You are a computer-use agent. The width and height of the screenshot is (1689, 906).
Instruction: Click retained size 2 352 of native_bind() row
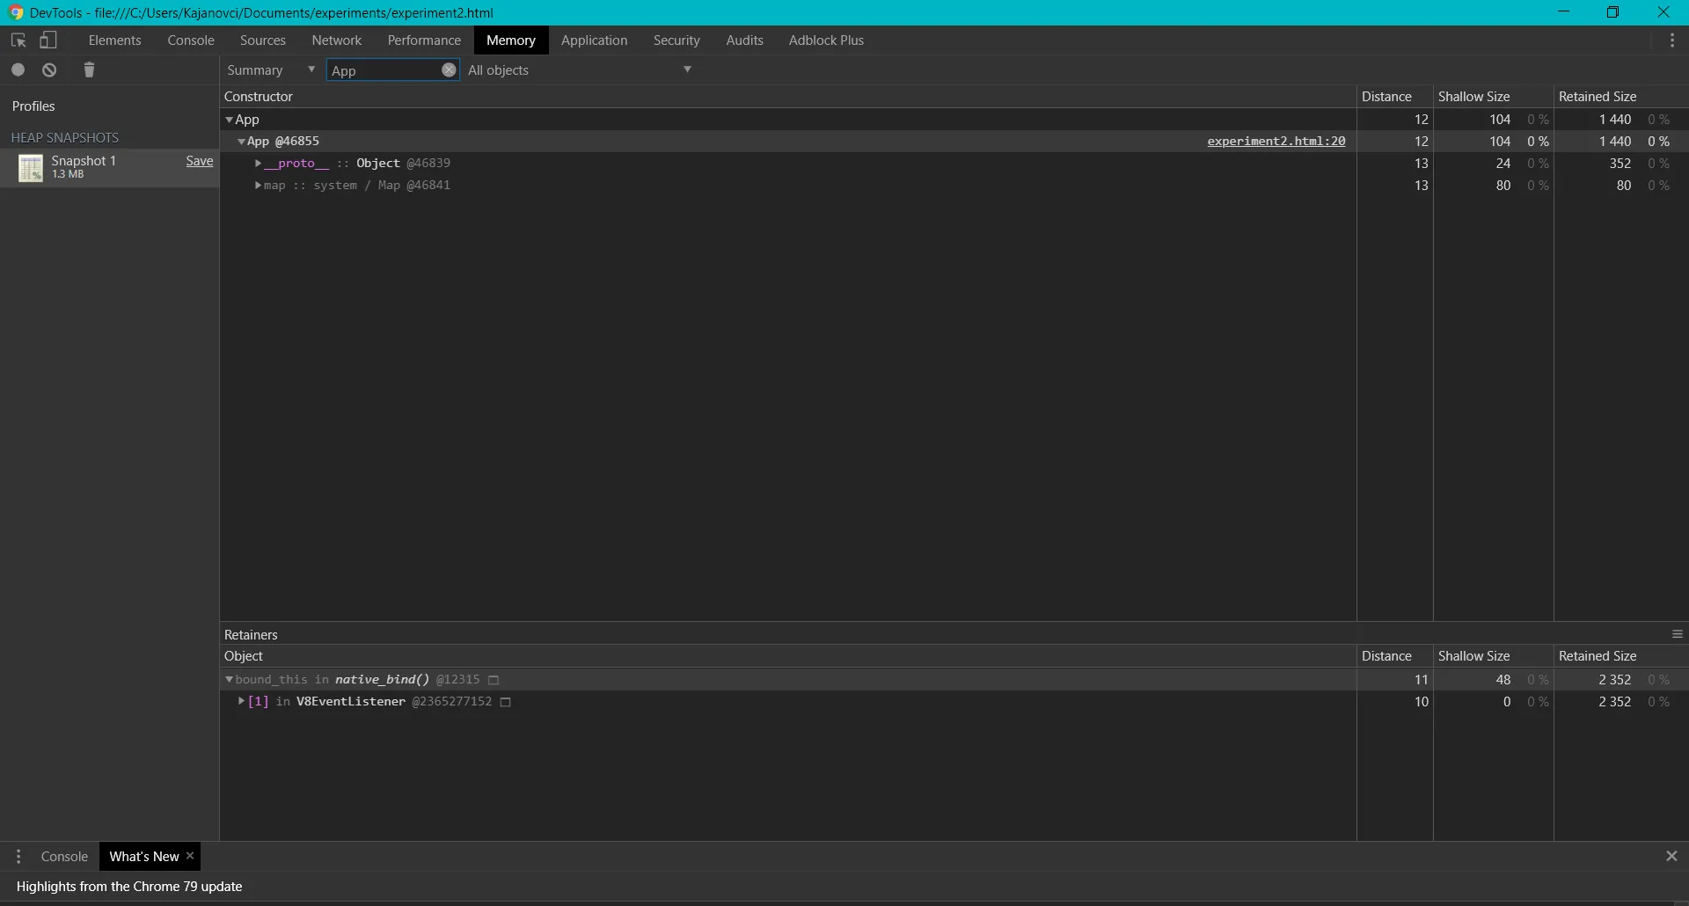click(1614, 680)
